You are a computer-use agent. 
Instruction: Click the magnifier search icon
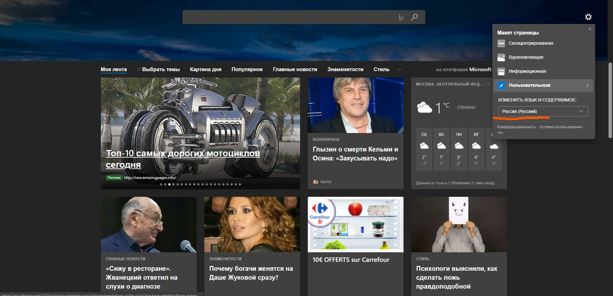coord(414,17)
